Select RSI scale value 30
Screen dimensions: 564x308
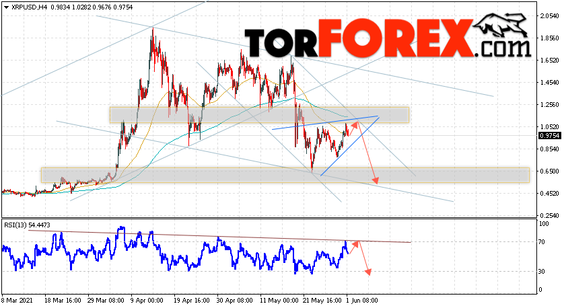pos(542,272)
